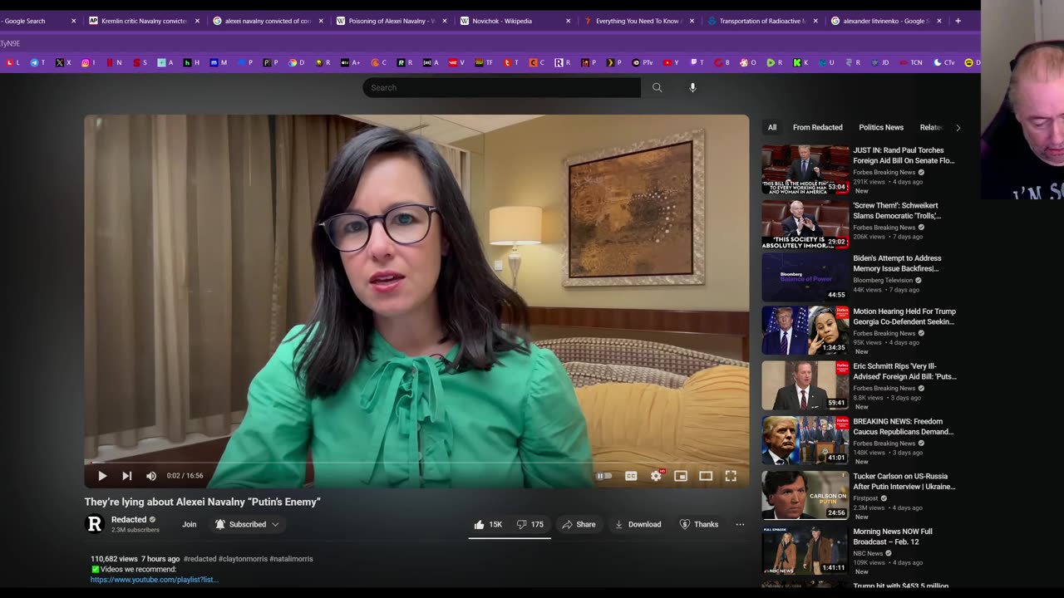1064x598 pixels.
Task: Open the Redacted channel name link
Action: [x=129, y=520]
